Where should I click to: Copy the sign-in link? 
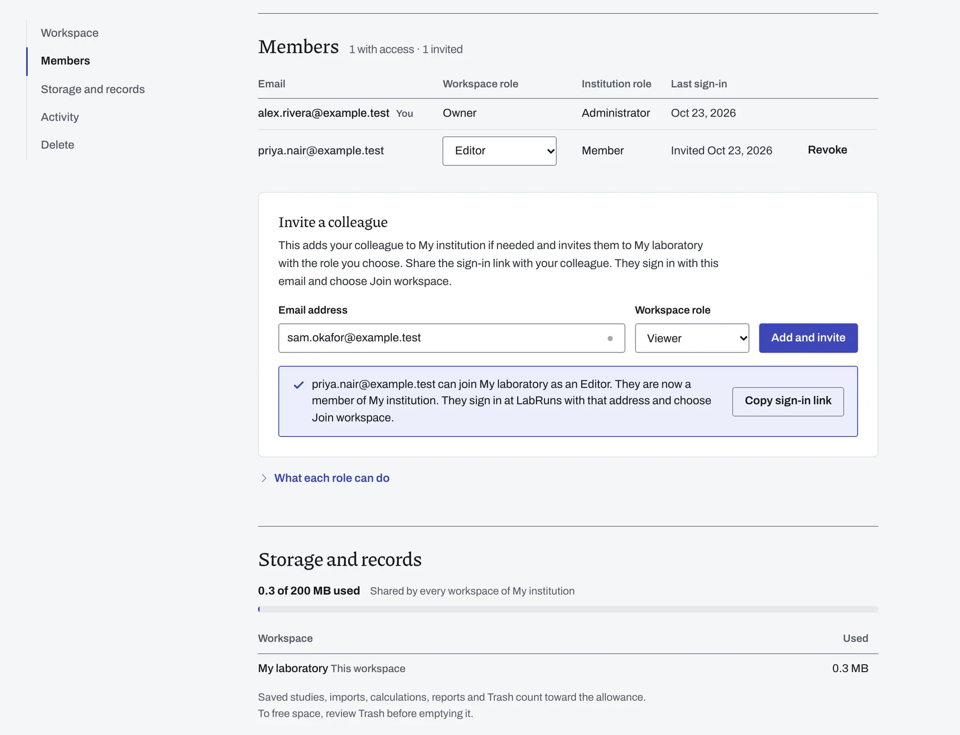pos(788,401)
